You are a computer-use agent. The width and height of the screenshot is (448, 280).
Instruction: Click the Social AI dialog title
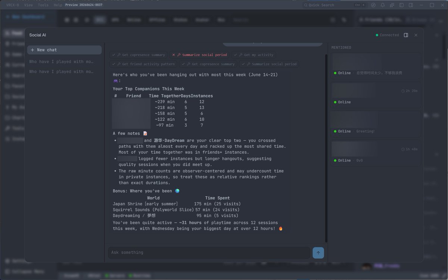[38, 35]
